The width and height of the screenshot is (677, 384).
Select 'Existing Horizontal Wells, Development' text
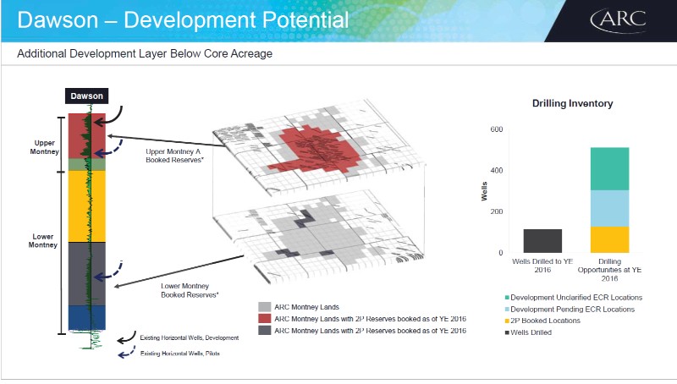[x=189, y=337]
